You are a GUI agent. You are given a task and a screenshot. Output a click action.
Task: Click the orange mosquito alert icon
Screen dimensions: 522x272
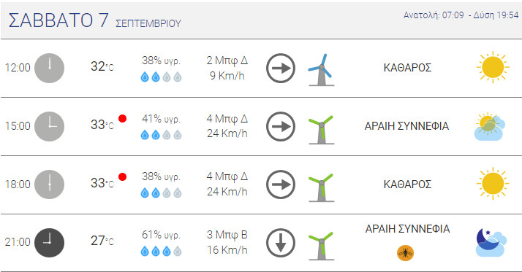406,253
